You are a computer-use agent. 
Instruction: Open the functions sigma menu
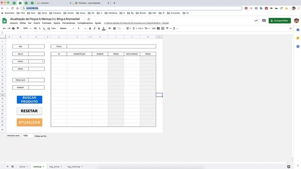tap(174, 28)
